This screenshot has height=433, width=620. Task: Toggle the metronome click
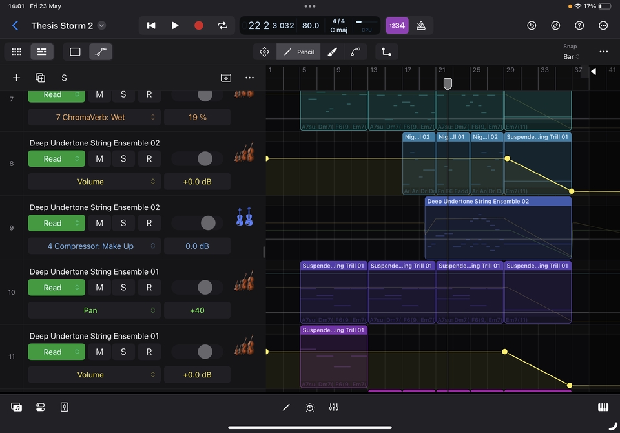(421, 26)
